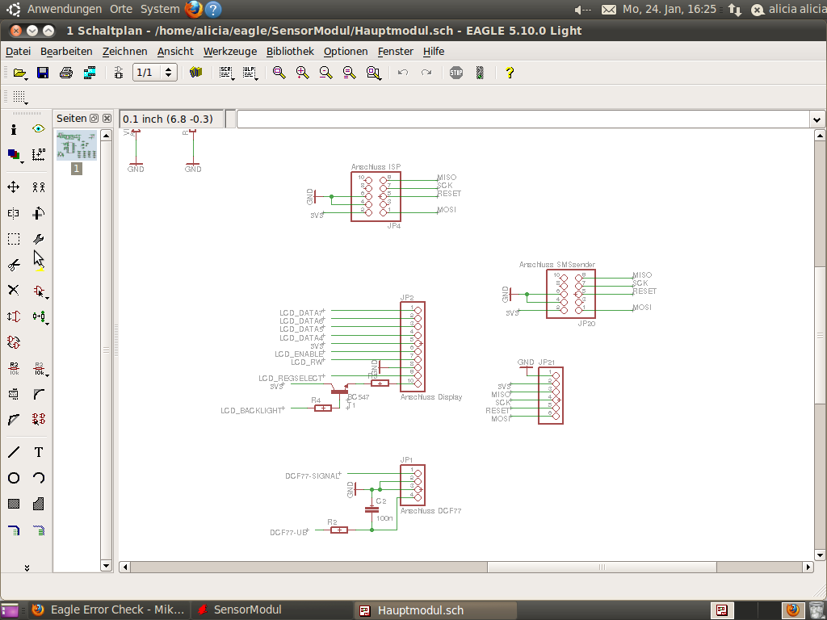Expand hidden tools with the double chevron
The width and height of the screenshot is (827, 620).
[27, 568]
